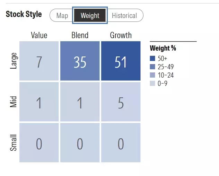This screenshot has height=176, width=219.
Task: Select the Weight tab
Action: (x=90, y=16)
